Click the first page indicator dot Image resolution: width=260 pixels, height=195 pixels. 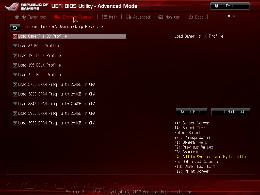229,16
